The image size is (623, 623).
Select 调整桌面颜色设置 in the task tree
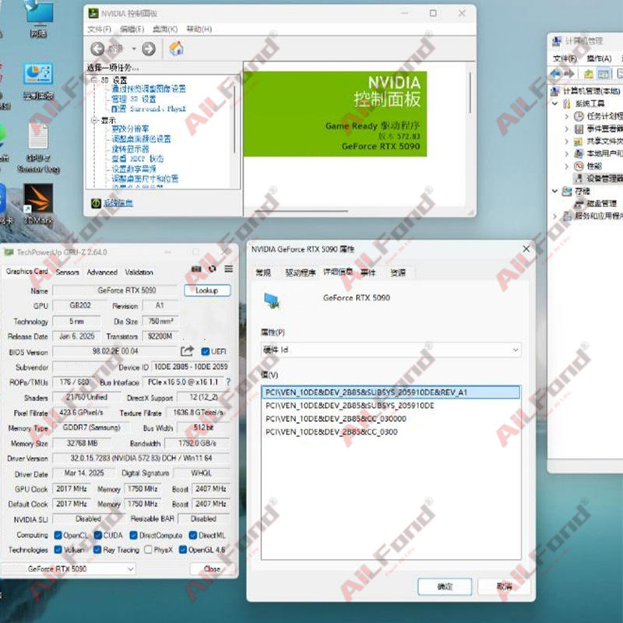(x=141, y=139)
